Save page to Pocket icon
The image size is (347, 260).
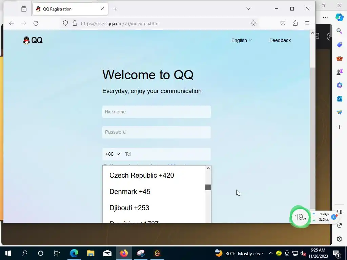[x=283, y=23]
